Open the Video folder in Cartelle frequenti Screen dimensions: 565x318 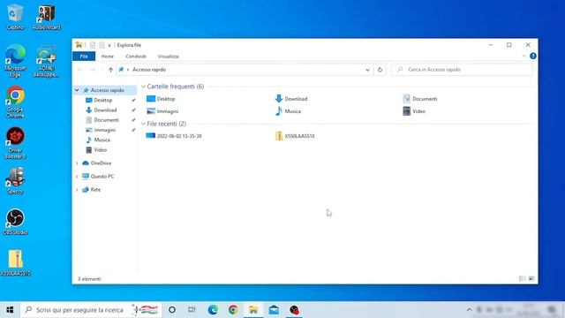point(414,111)
